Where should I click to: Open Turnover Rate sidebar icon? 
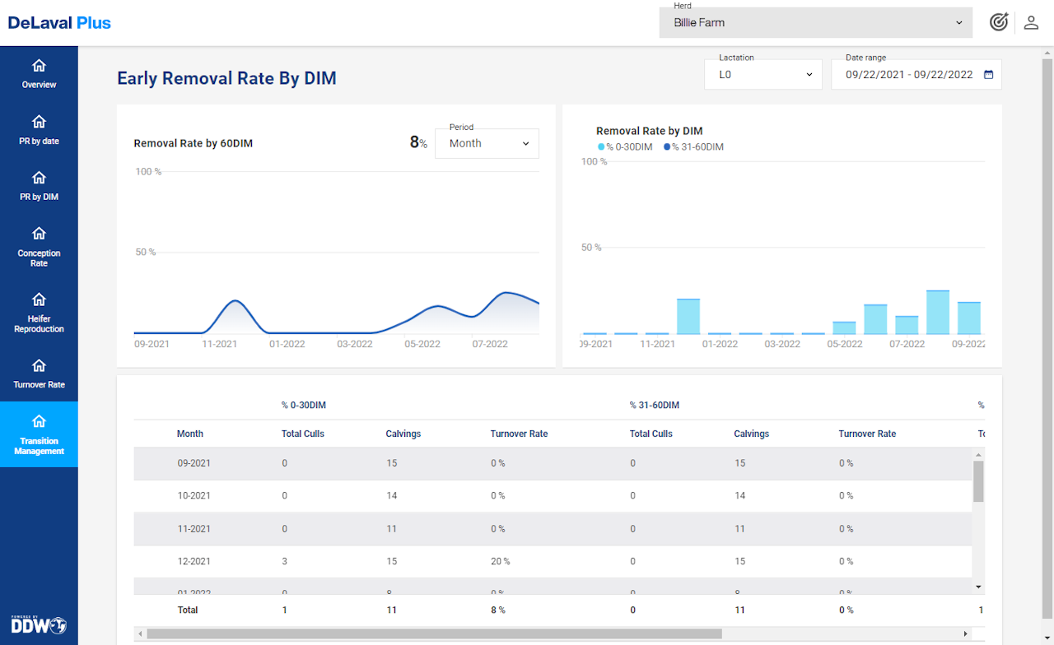[39, 367]
